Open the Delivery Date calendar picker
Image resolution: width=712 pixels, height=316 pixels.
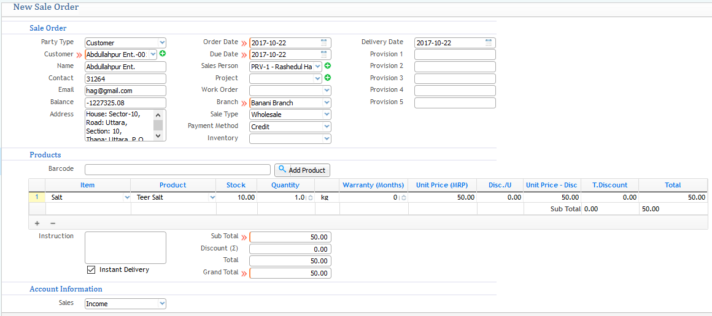(488, 43)
